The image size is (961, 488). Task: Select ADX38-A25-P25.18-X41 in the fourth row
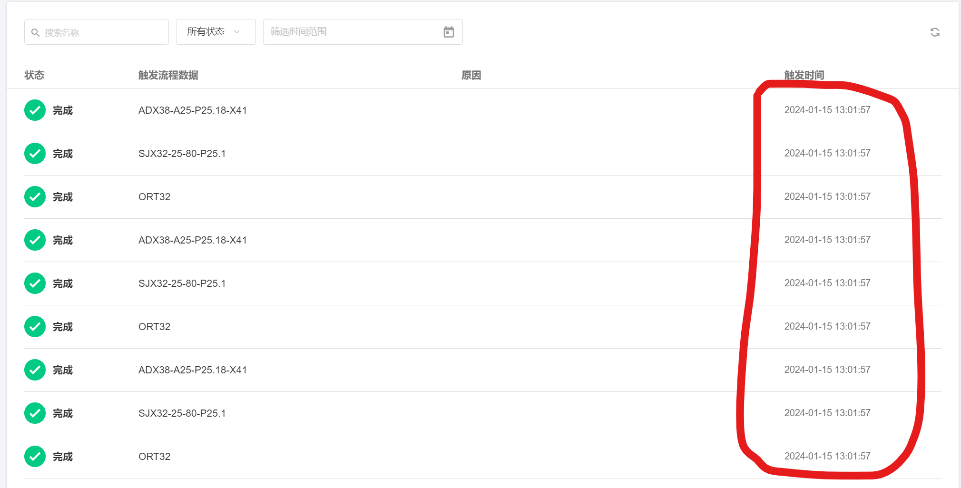pyautogui.click(x=193, y=240)
